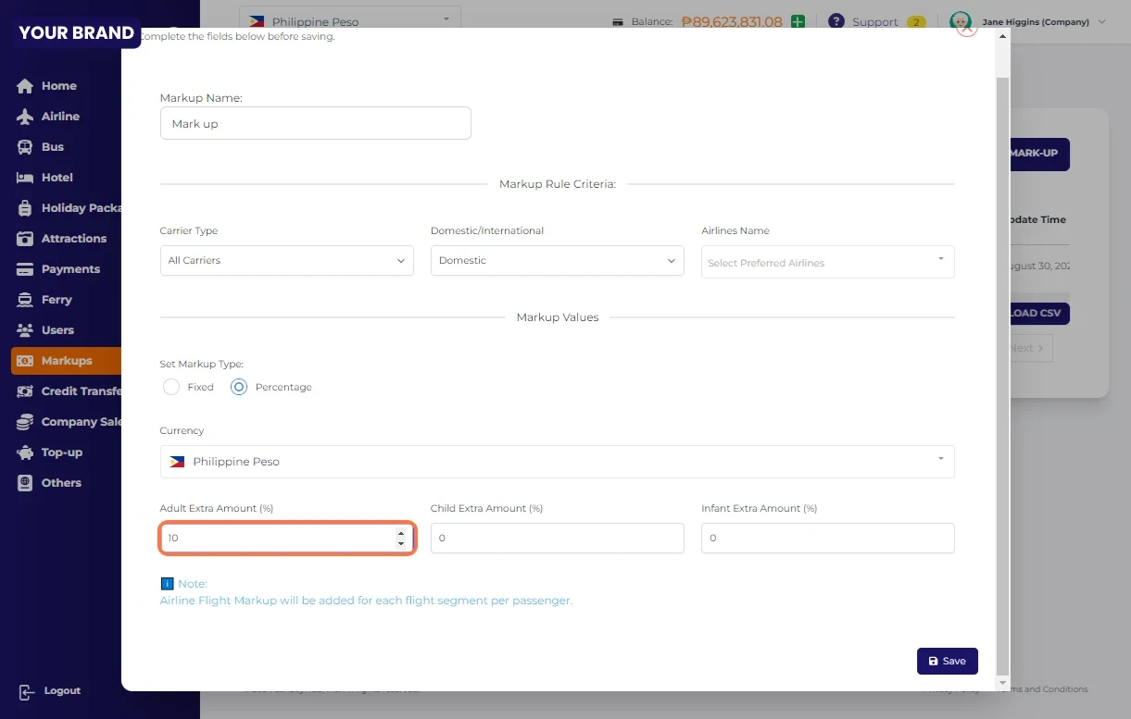Viewport: 1131px width, 719px height.
Task: Go to Top-up menu item
Action: pos(61,452)
